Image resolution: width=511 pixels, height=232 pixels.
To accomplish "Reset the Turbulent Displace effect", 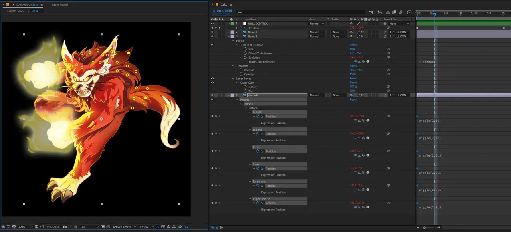I will click(353, 45).
